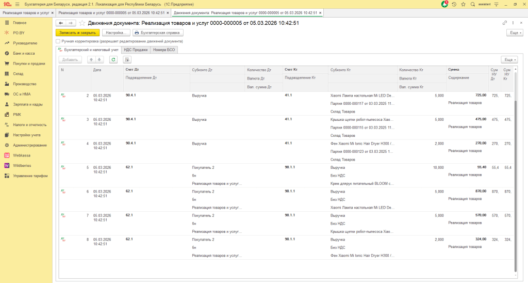Screen dimensions: 528x283
Task: Open history clock icon
Action: click(454, 4)
